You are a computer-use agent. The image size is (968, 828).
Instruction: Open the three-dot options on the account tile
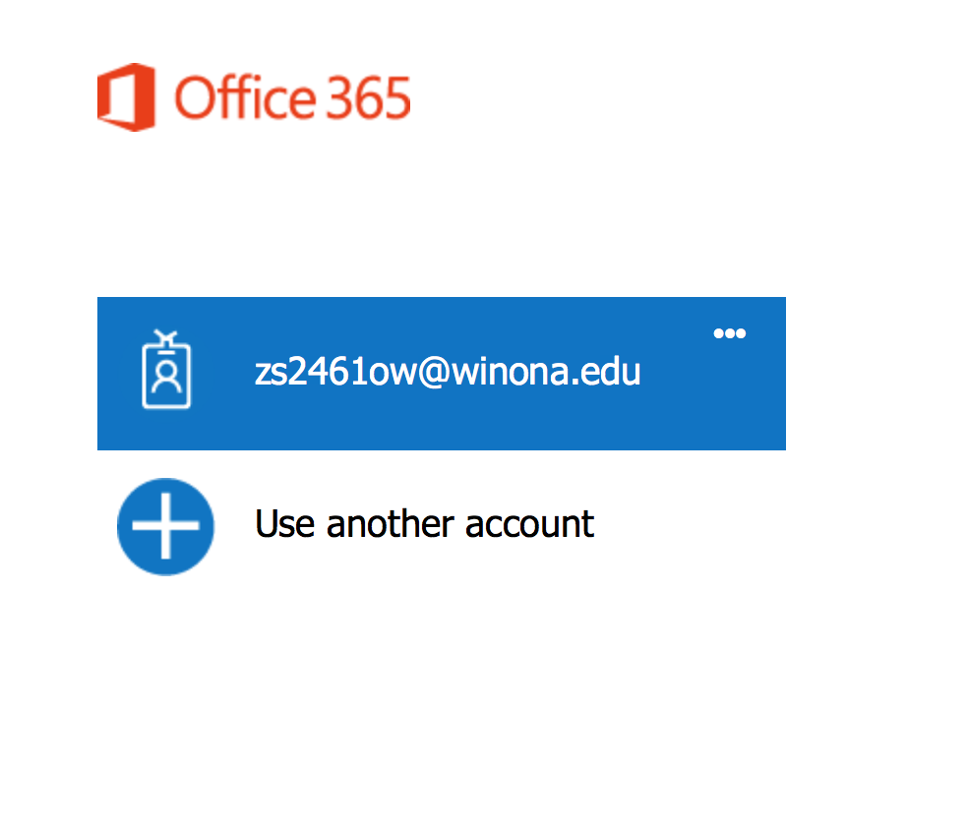point(729,333)
